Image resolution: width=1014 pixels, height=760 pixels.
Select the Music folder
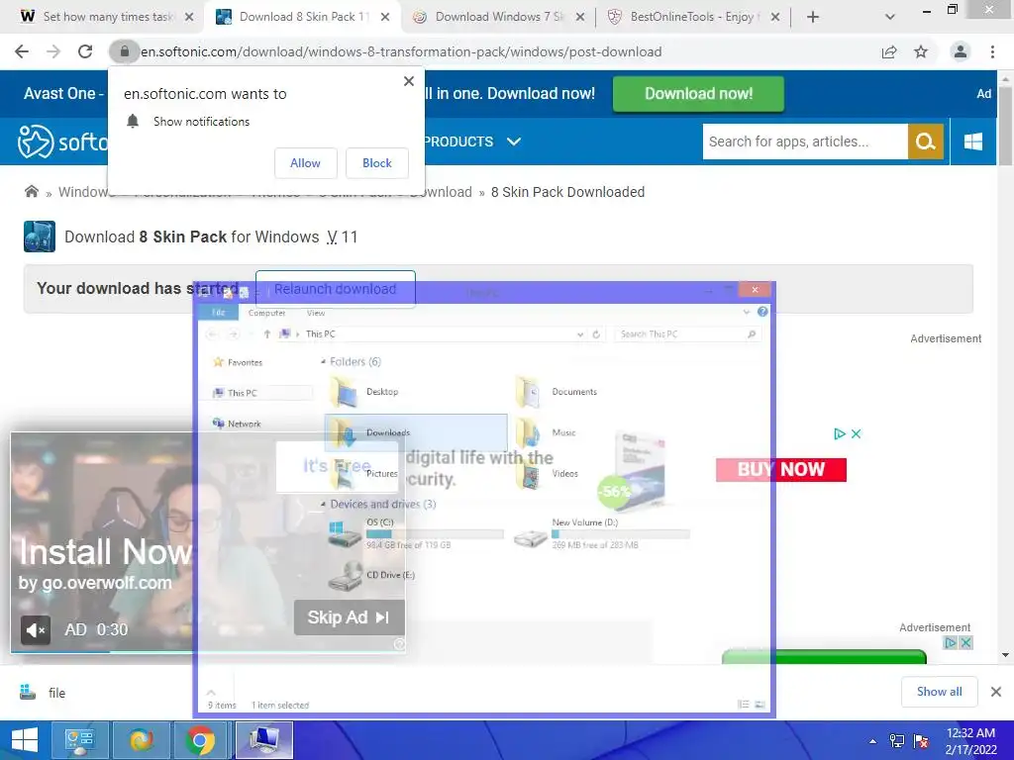click(x=546, y=432)
